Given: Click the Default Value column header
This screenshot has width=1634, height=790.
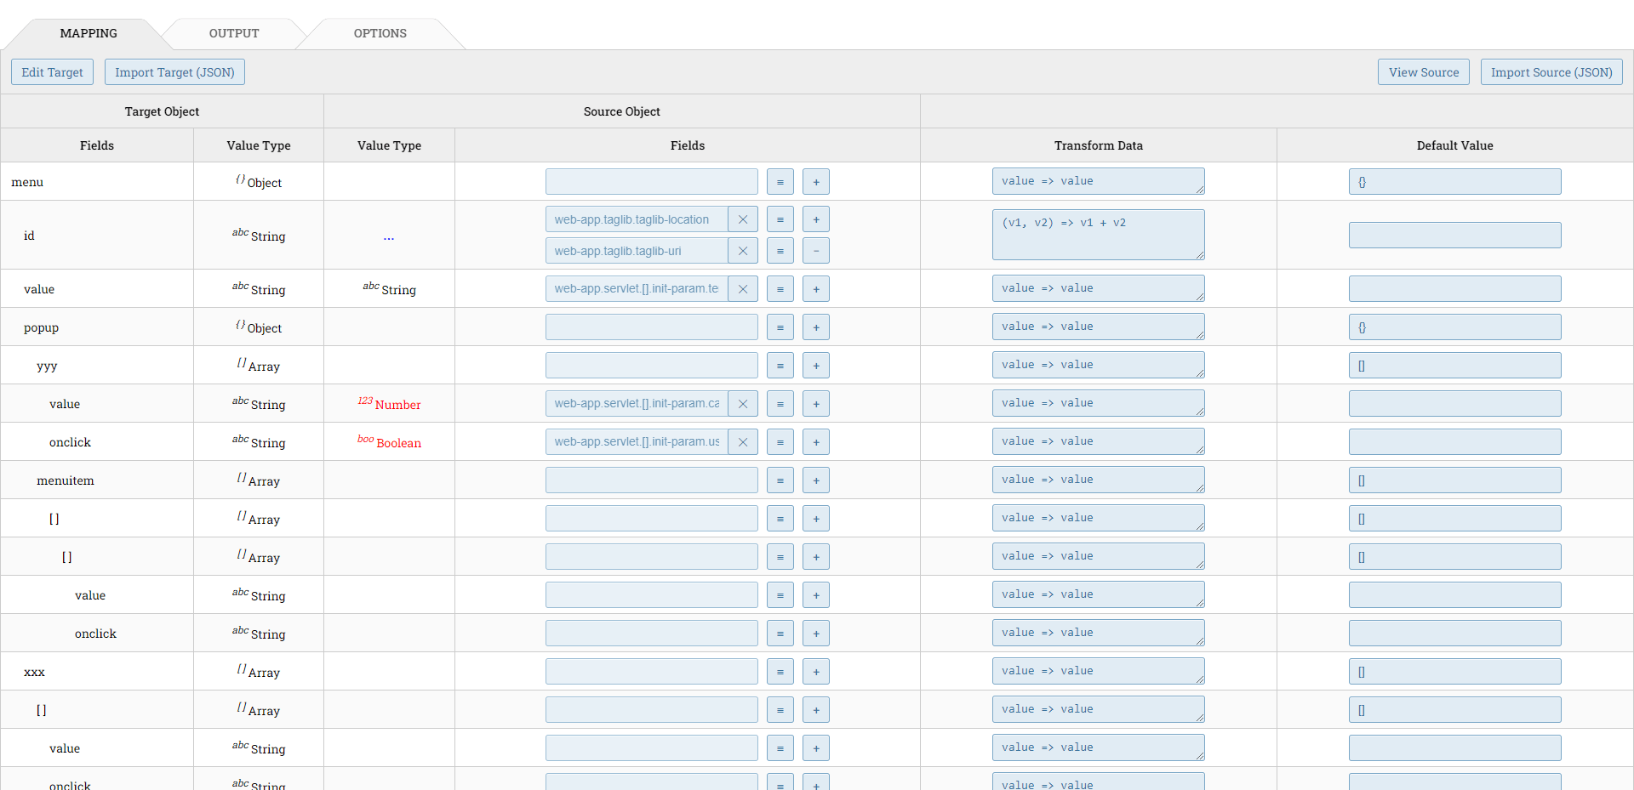Looking at the screenshot, I should tap(1455, 145).
